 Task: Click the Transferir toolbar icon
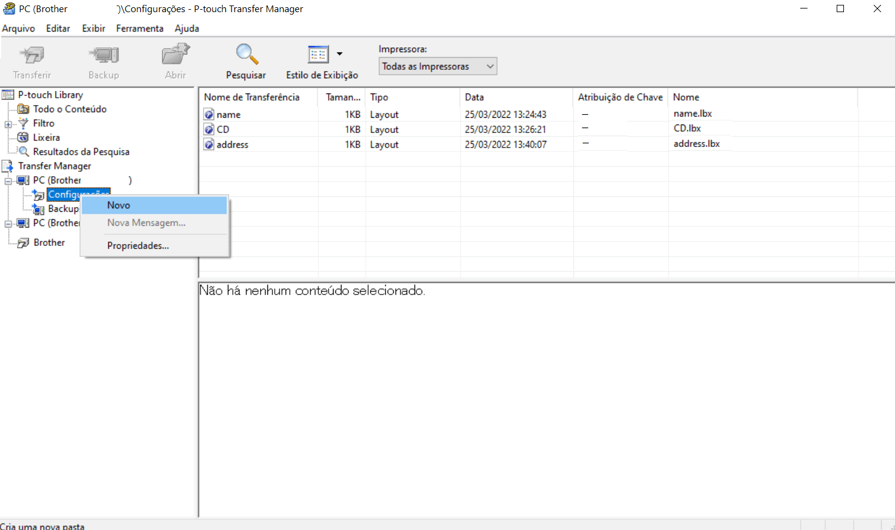[x=32, y=55]
